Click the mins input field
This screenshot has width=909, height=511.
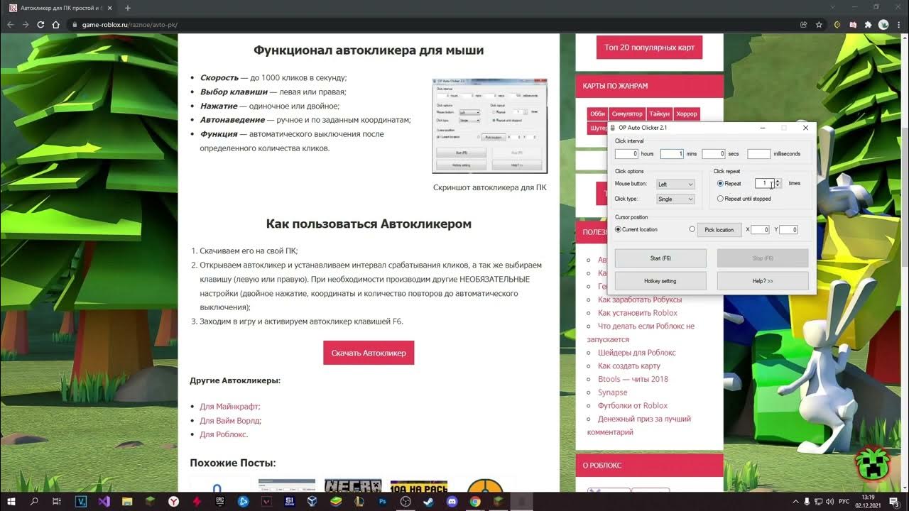(x=672, y=154)
